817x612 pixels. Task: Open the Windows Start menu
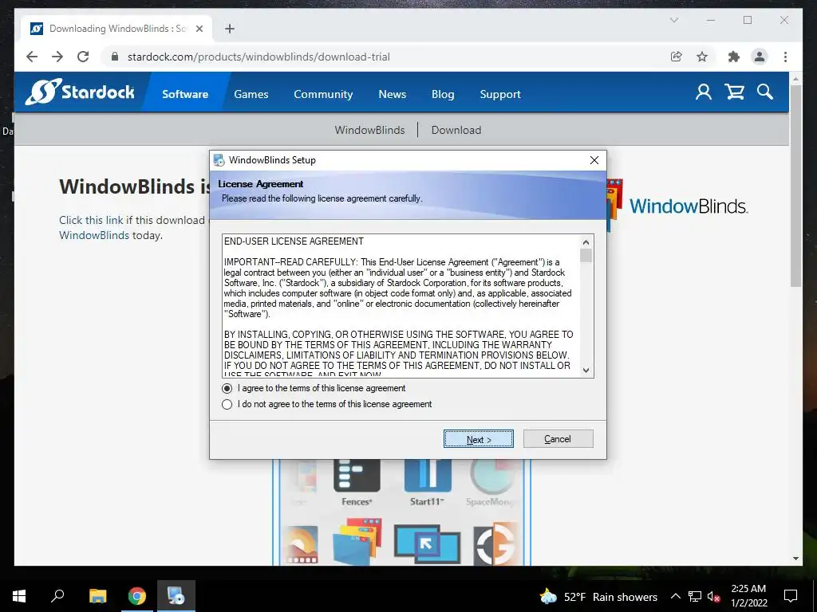click(19, 596)
